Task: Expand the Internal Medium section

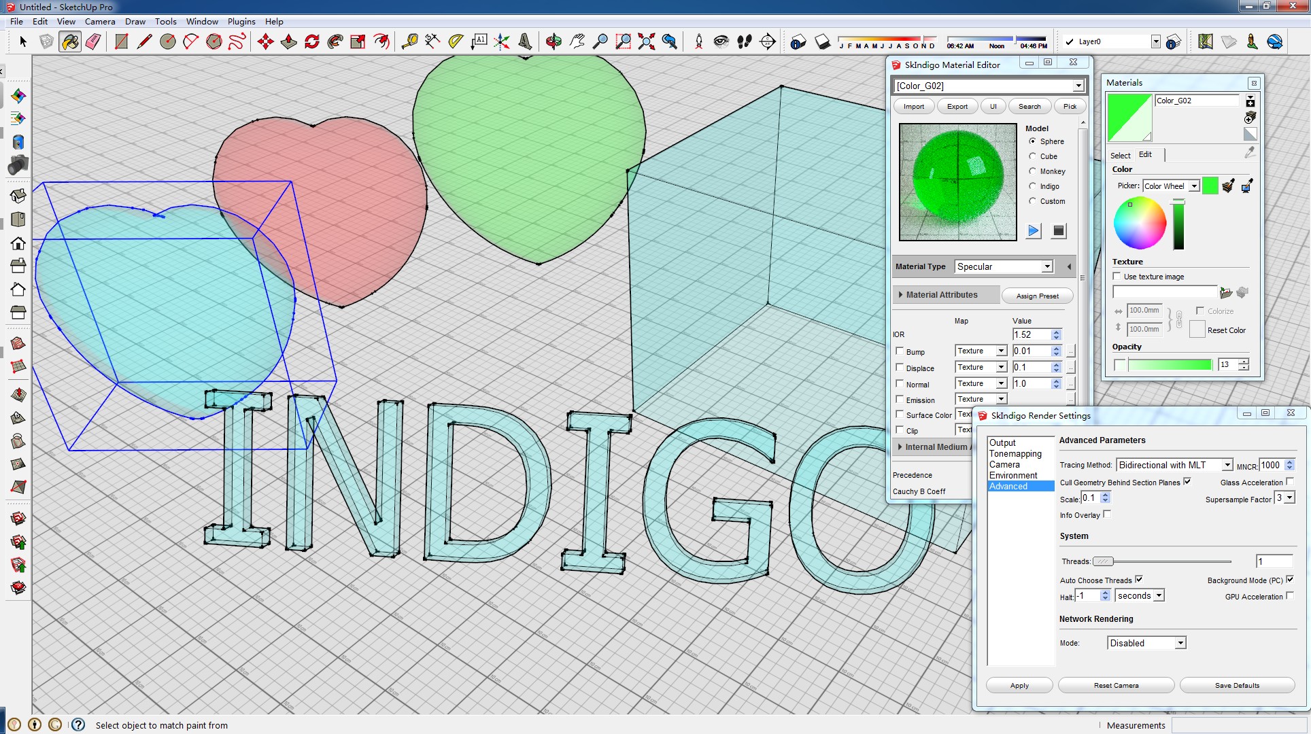Action: click(932, 447)
